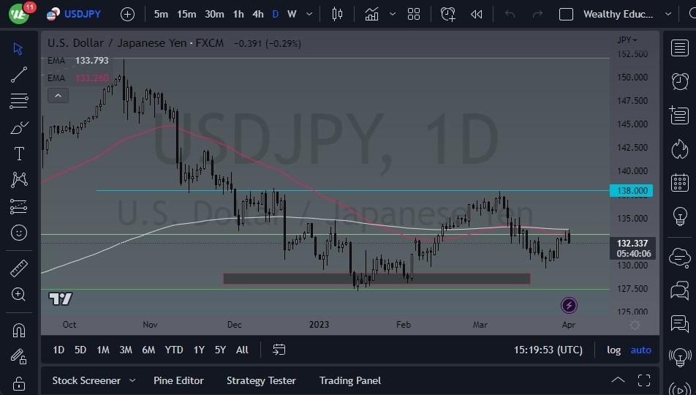Image resolution: width=696 pixels, height=395 pixels.
Task: Set date range to 5D
Action: tap(80, 350)
